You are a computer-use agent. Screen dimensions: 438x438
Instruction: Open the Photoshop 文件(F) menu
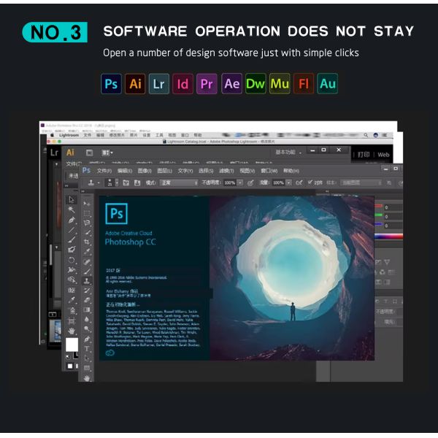(104, 170)
